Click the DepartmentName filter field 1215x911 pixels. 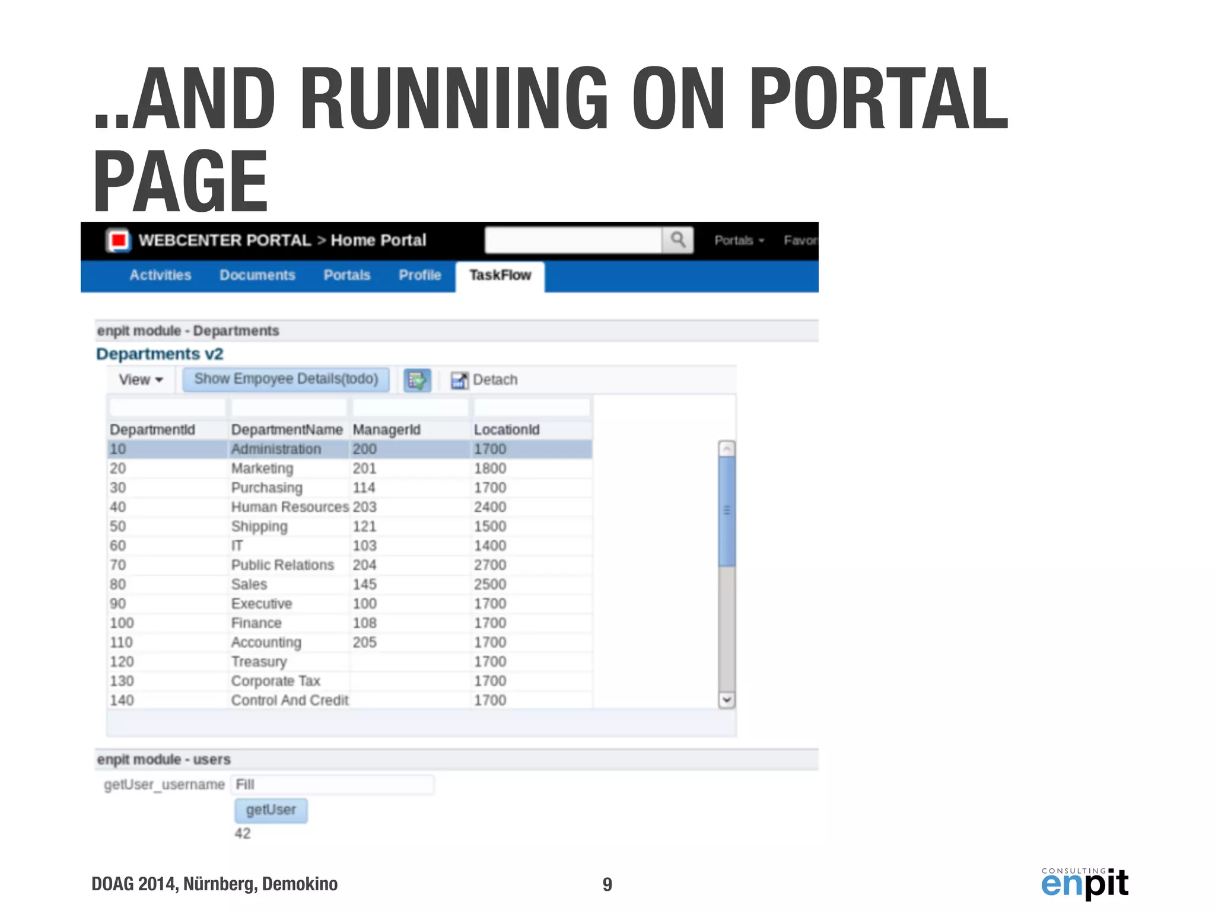pos(289,407)
